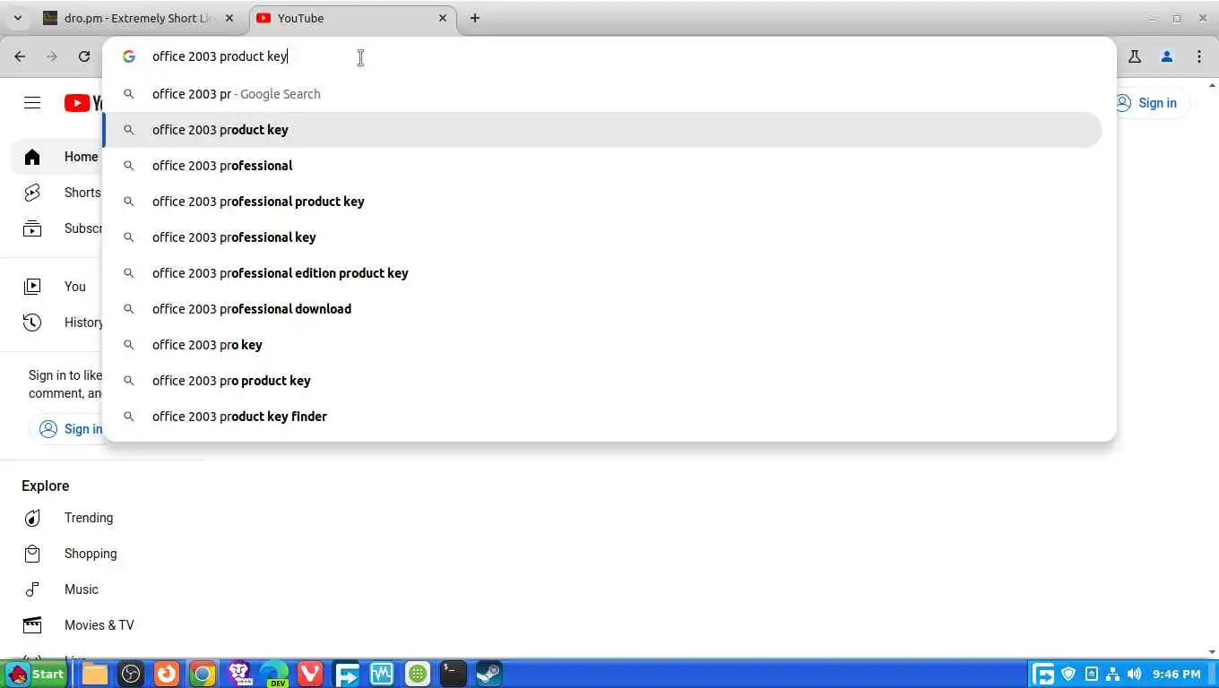This screenshot has height=688, width=1219.
Task: Open the Chrome Labs flask icon
Action: (x=1135, y=56)
